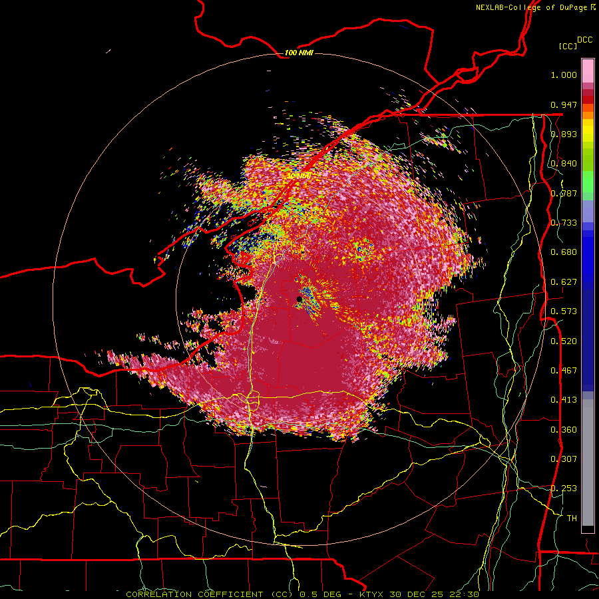
Task: Click the DCC label above the color scale
Action: (x=585, y=40)
